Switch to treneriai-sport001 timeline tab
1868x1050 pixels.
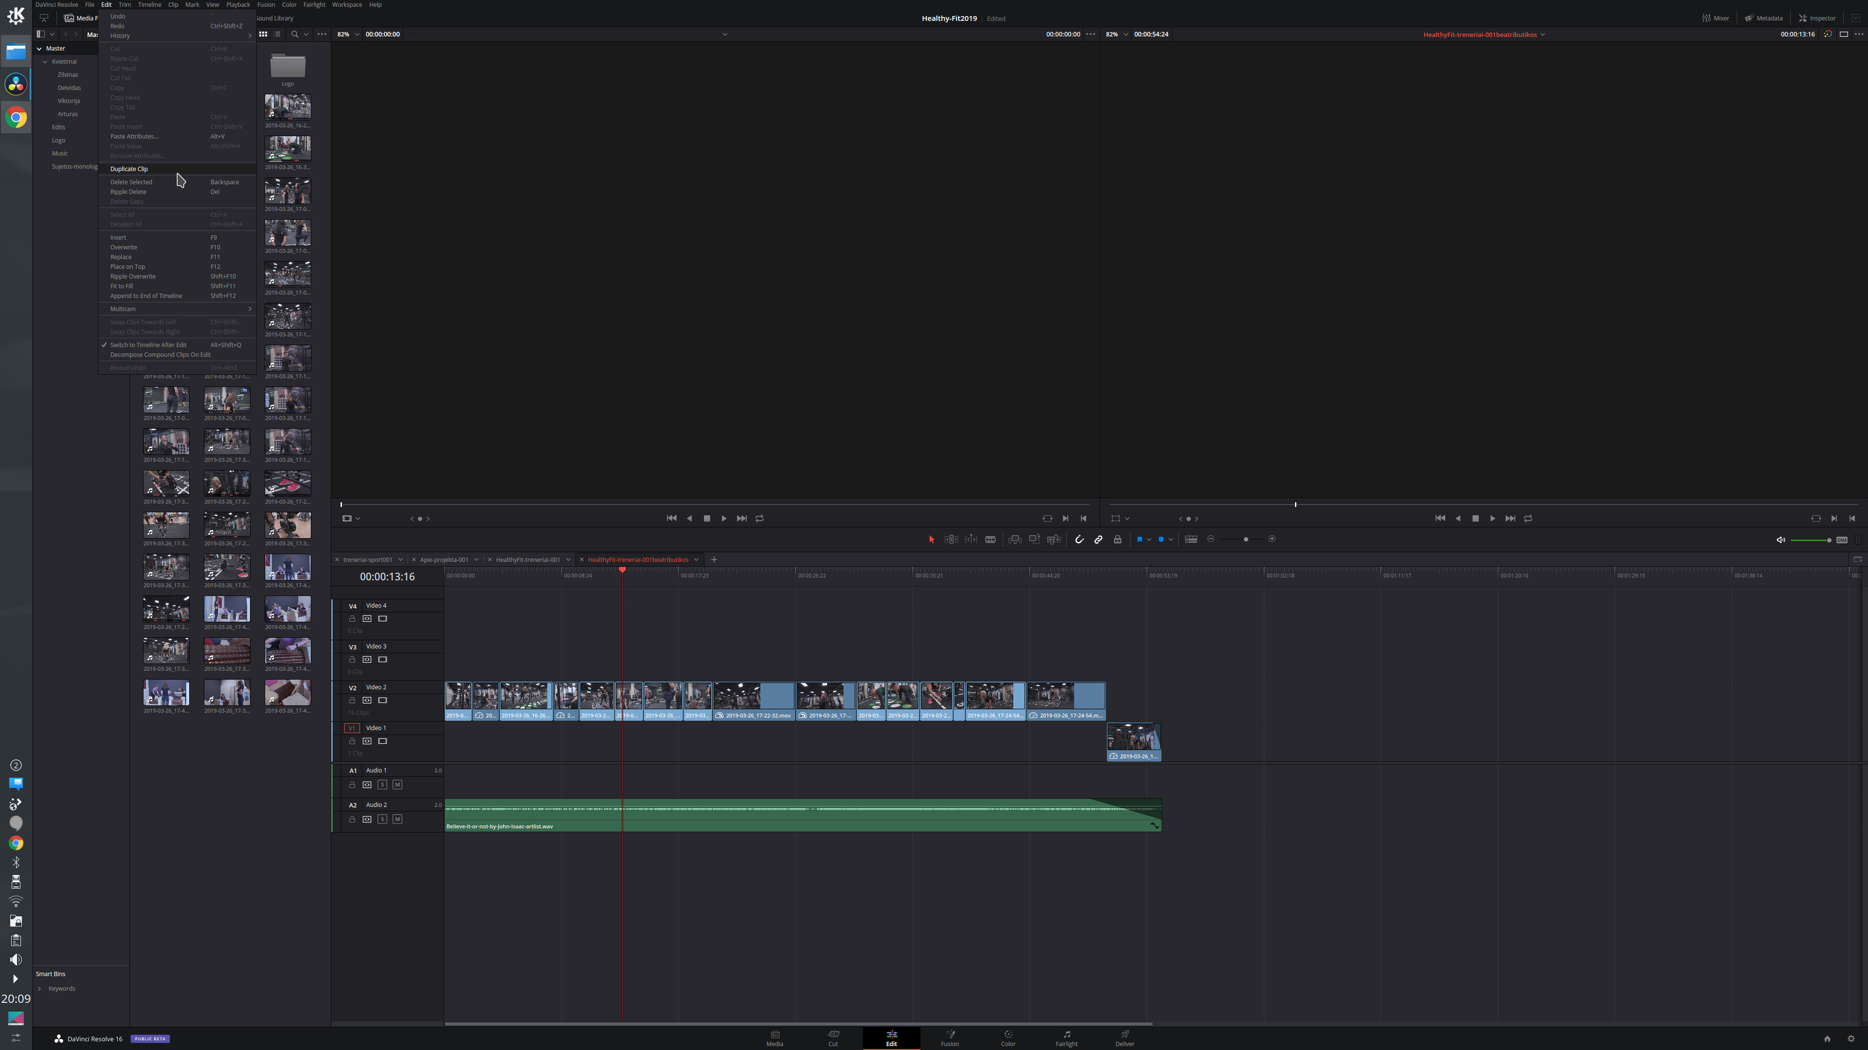tap(368, 560)
